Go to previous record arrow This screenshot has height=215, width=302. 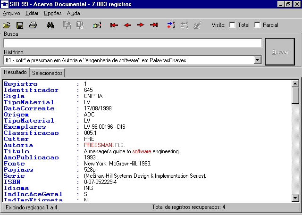tap(127, 25)
